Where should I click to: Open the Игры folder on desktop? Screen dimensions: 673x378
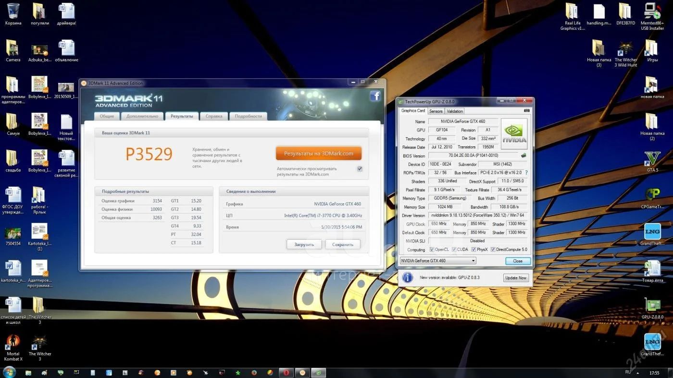pyautogui.click(x=652, y=48)
